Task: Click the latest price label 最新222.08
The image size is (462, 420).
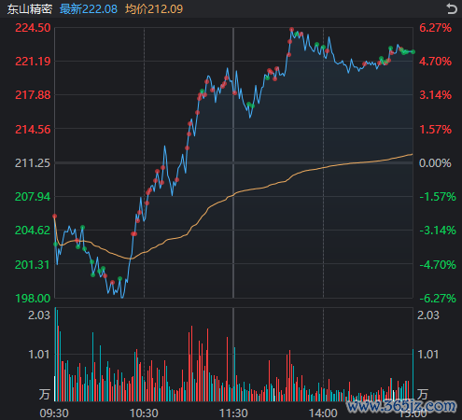Action: (x=89, y=9)
